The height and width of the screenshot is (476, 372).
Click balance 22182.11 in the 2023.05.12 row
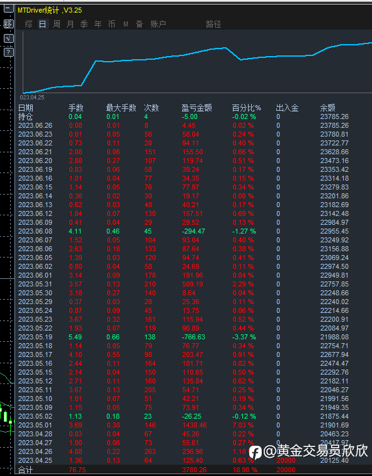[x=334, y=381]
